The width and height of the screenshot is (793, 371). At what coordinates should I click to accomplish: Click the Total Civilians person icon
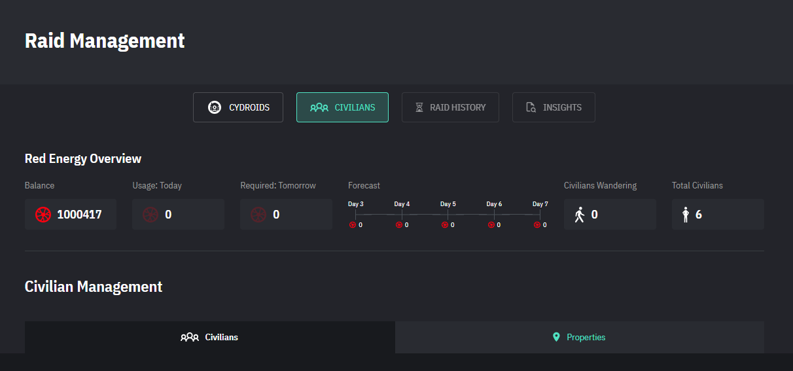(686, 215)
